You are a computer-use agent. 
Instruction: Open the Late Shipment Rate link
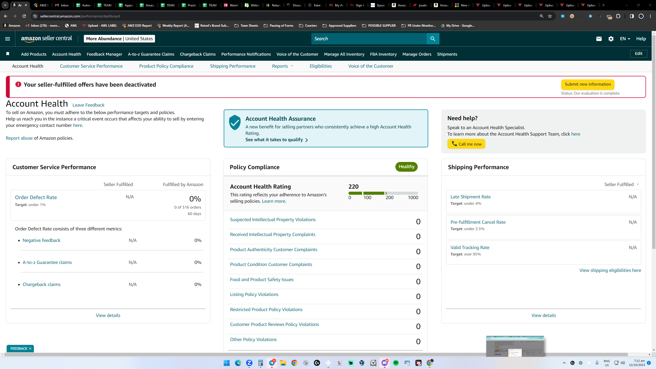tap(470, 197)
